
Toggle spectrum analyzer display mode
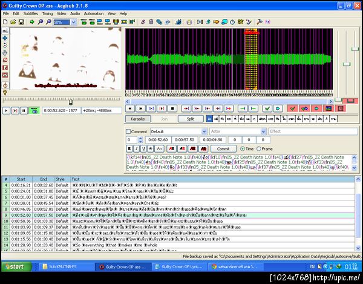(x=329, y=108)
